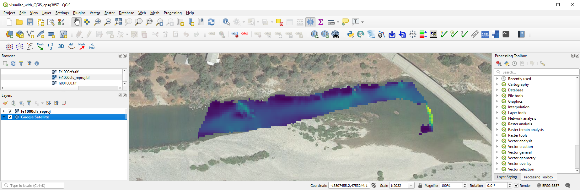Open Layer Styling brush icon in Layers panel

[5, 103]
